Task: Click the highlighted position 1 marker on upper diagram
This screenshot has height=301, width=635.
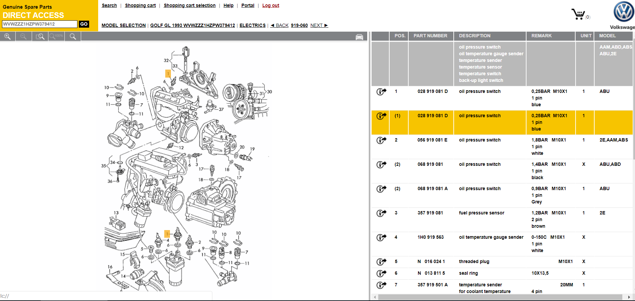Action: click(x=168, y=74)
